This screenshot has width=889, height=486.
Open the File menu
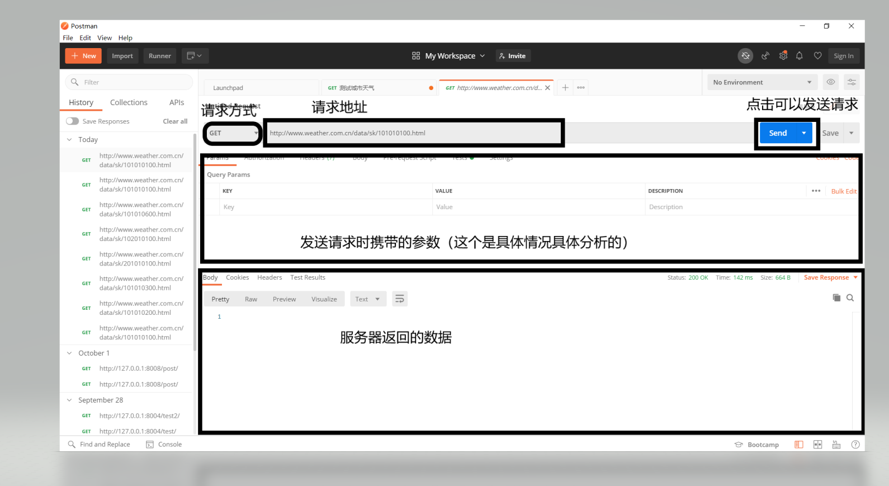pos(68,38)
